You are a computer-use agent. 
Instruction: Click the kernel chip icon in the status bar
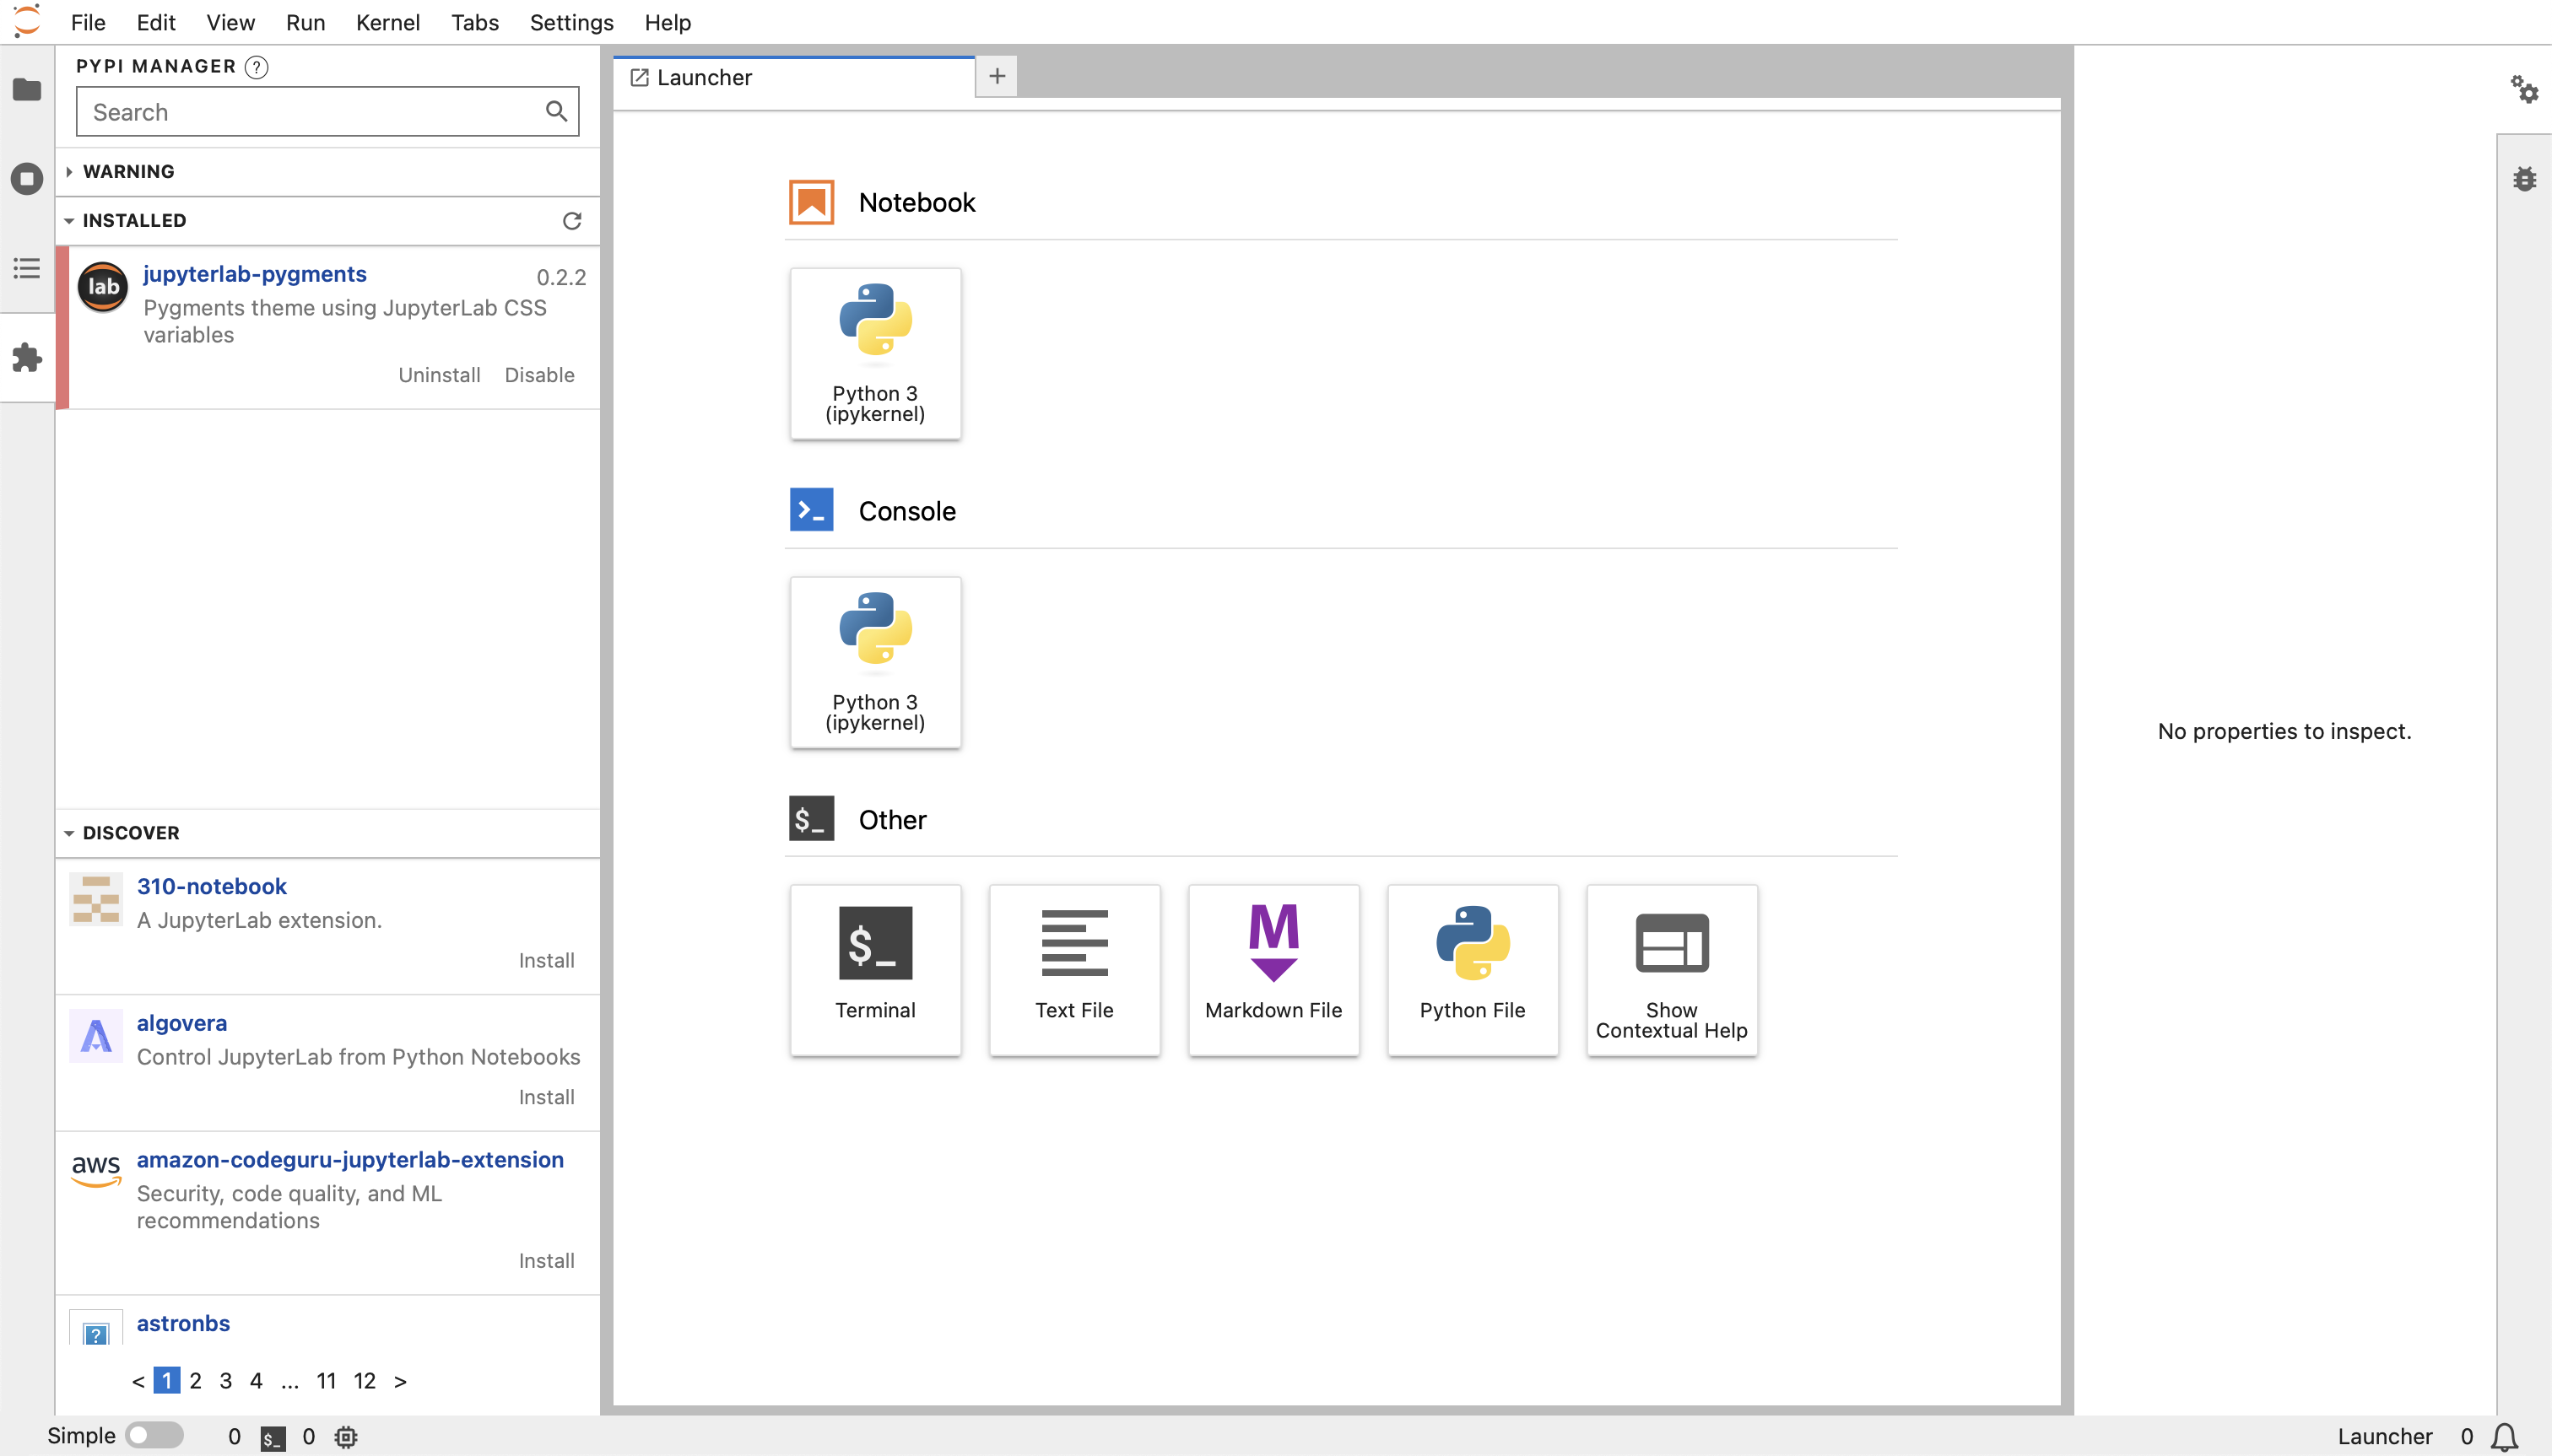(x=346, y=1437)
